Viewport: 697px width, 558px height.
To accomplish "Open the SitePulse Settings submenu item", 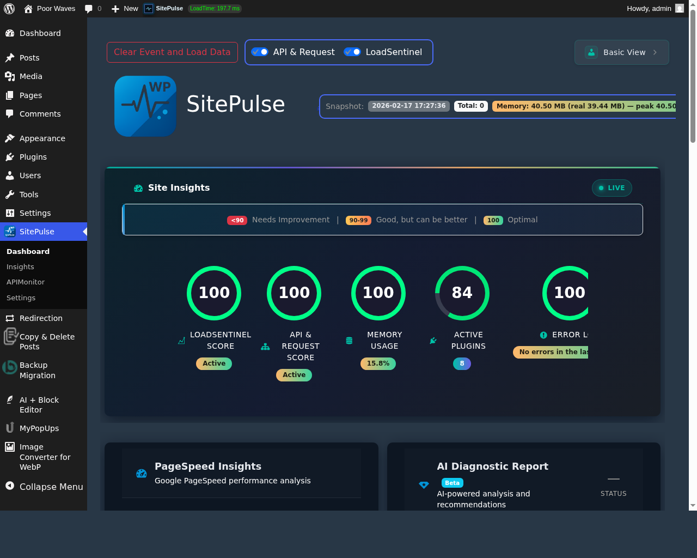I will pos(21,298).
